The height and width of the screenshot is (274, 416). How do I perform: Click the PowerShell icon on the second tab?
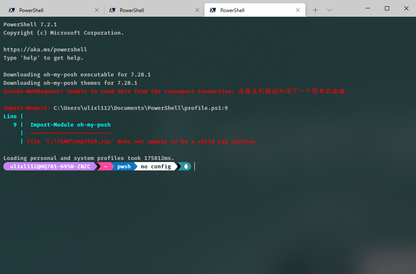coord(111,10)
